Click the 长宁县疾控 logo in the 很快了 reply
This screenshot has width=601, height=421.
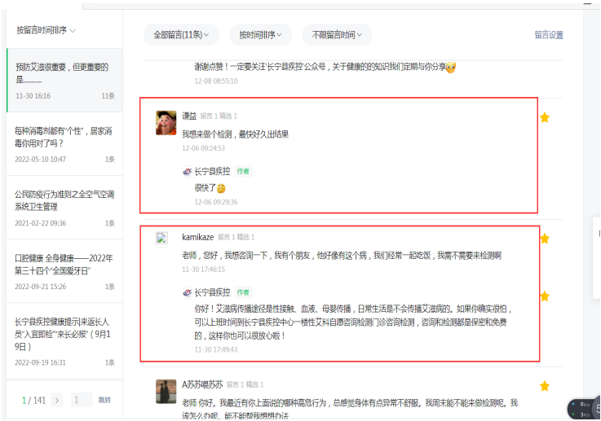187,172
